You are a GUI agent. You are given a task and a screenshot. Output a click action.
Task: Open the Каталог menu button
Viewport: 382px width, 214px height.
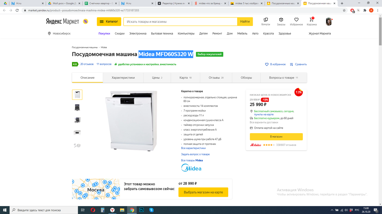tap(109, 22)
